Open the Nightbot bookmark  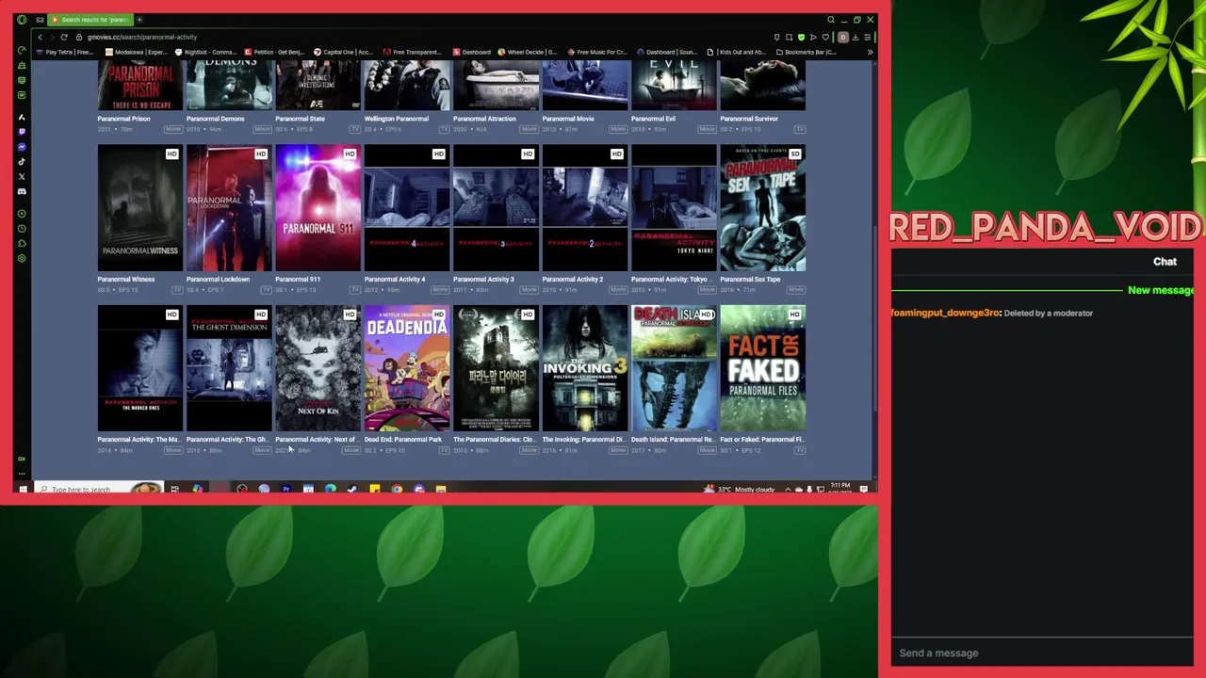pyautogui.click(x=205, y=52)
